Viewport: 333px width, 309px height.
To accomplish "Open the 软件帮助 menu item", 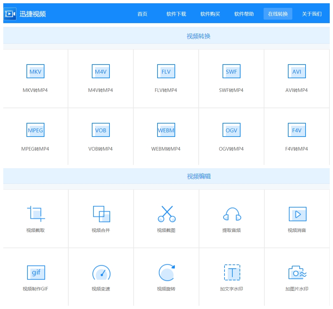I will 244,14.
